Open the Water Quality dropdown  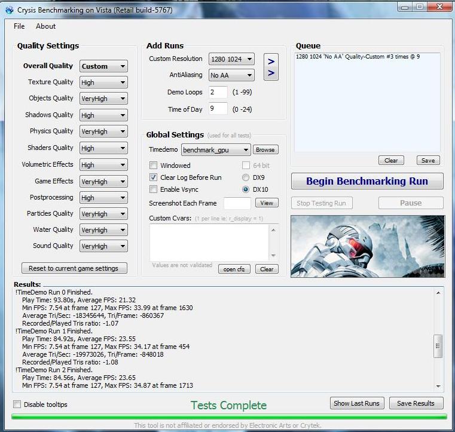click(103, 230)
